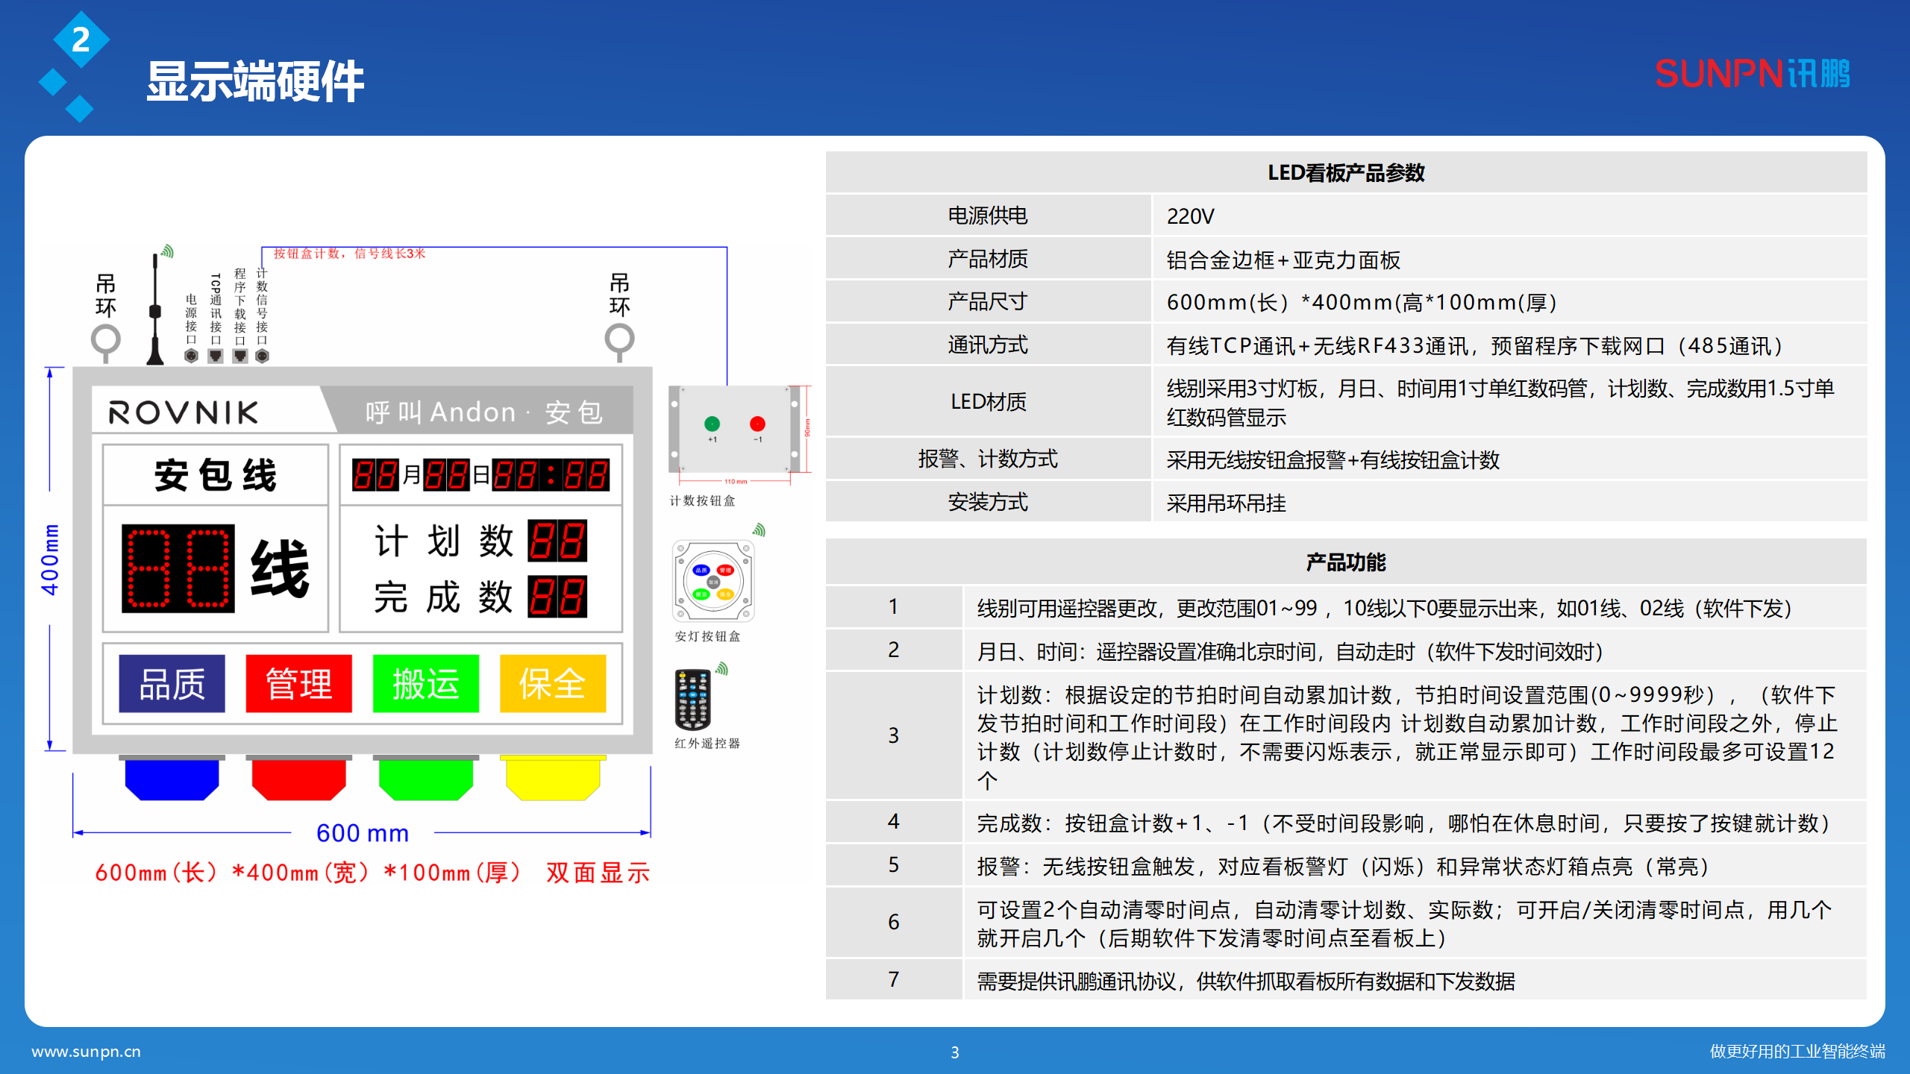Click the yellow 保全 button on the board

point(552,682)
